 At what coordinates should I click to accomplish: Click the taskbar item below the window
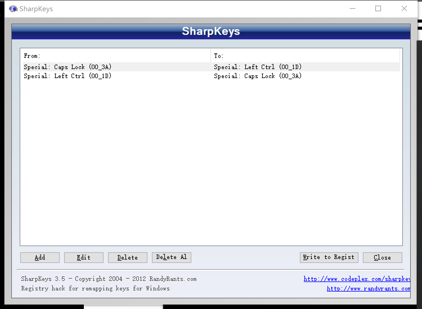[x=124, y=307]
